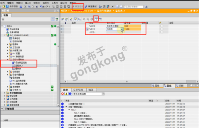Open the 显示所有消息 dropdown
This screenshot has width=199, height=128.
[103, 94]
